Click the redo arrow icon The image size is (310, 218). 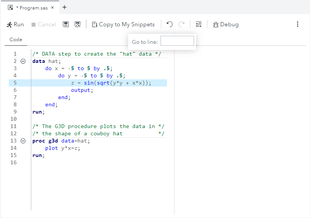(182, 24)
